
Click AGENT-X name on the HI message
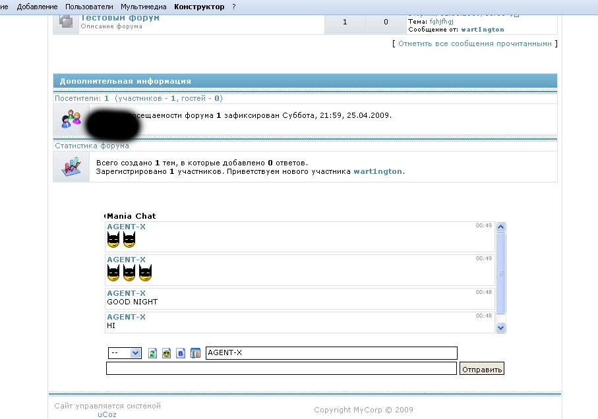pos(126,317)
